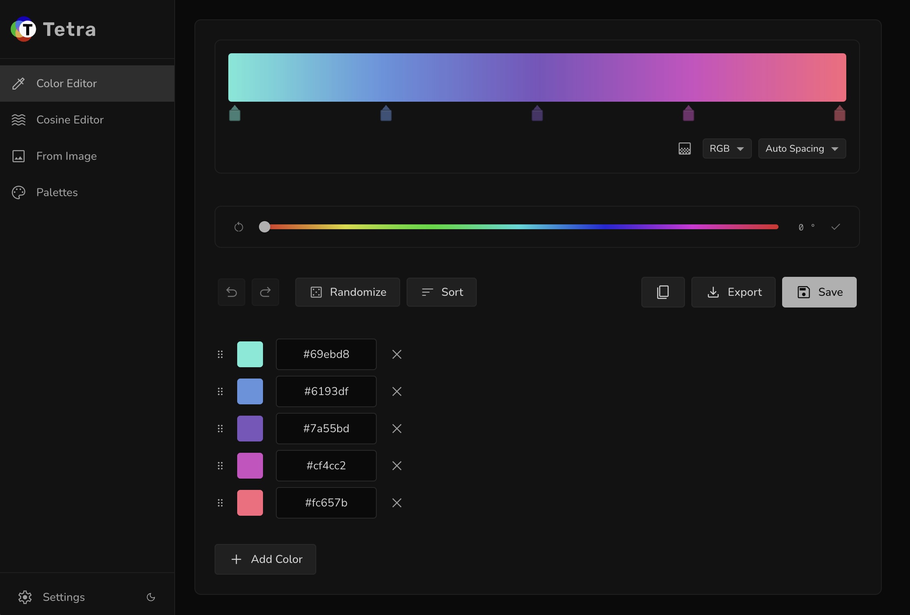This screenshot has height=615, width=910.
Task: Remove the #cf4cc2 color
Action: [x=397, y=466]
